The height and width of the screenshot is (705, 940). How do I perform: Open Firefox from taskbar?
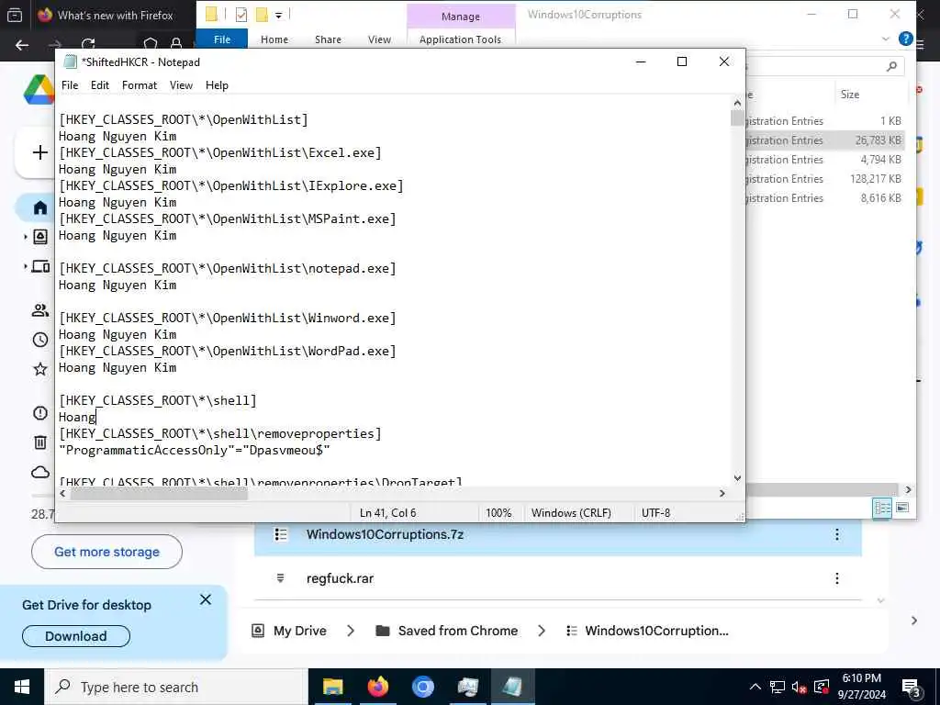377,687
